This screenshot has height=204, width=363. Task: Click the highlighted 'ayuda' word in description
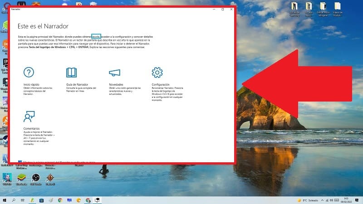click(96, 37)
